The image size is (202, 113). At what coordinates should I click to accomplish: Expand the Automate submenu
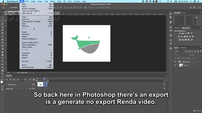36,53
